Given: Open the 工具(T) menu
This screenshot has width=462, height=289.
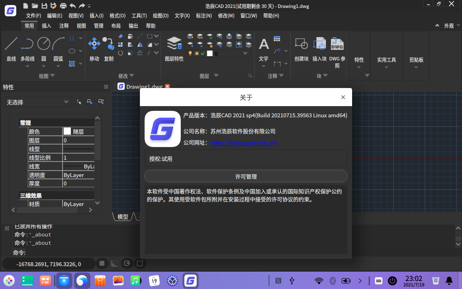Looking at the screenshot, I should click(139, 16).
